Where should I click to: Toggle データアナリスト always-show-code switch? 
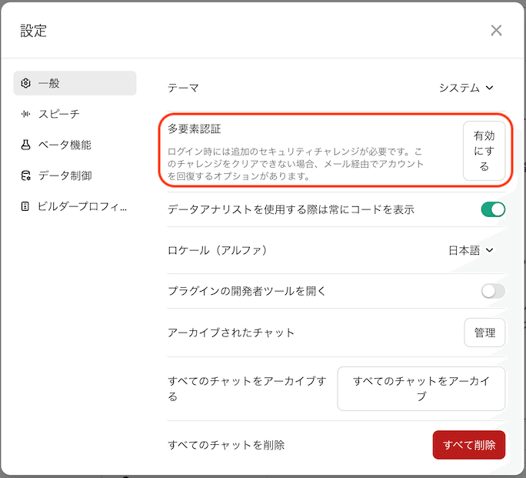point(493,209)
